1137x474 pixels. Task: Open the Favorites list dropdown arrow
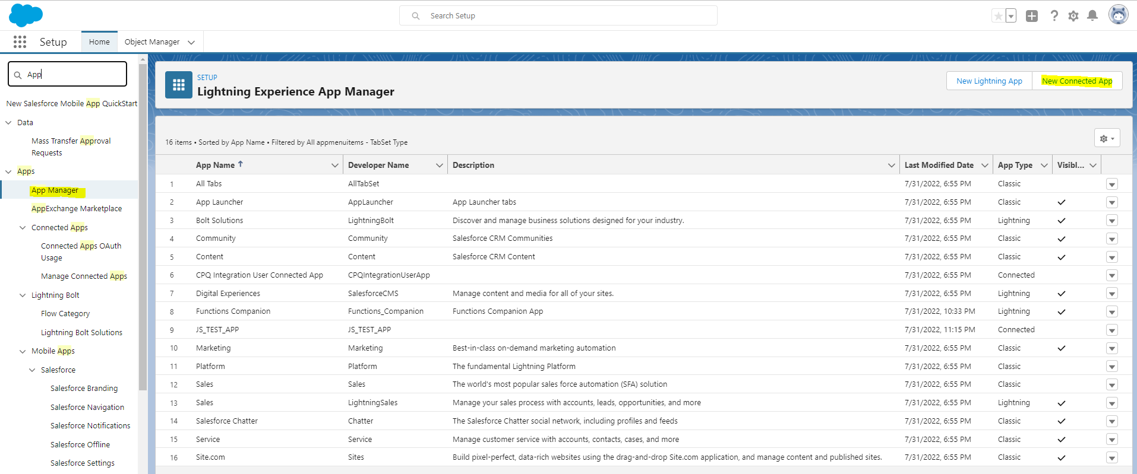click(1011, 16)
